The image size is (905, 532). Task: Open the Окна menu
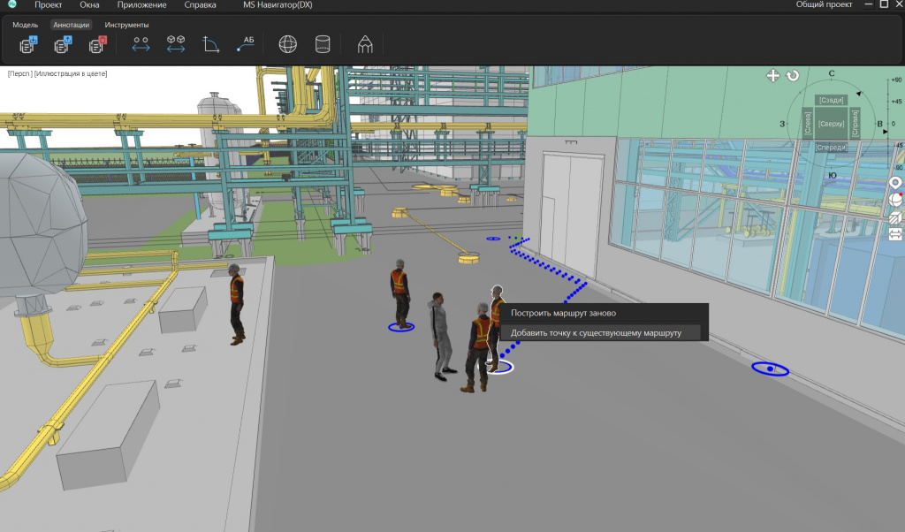(x=89, y=4)
